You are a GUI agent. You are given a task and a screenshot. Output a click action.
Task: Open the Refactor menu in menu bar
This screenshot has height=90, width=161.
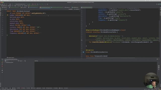point(28,1)
